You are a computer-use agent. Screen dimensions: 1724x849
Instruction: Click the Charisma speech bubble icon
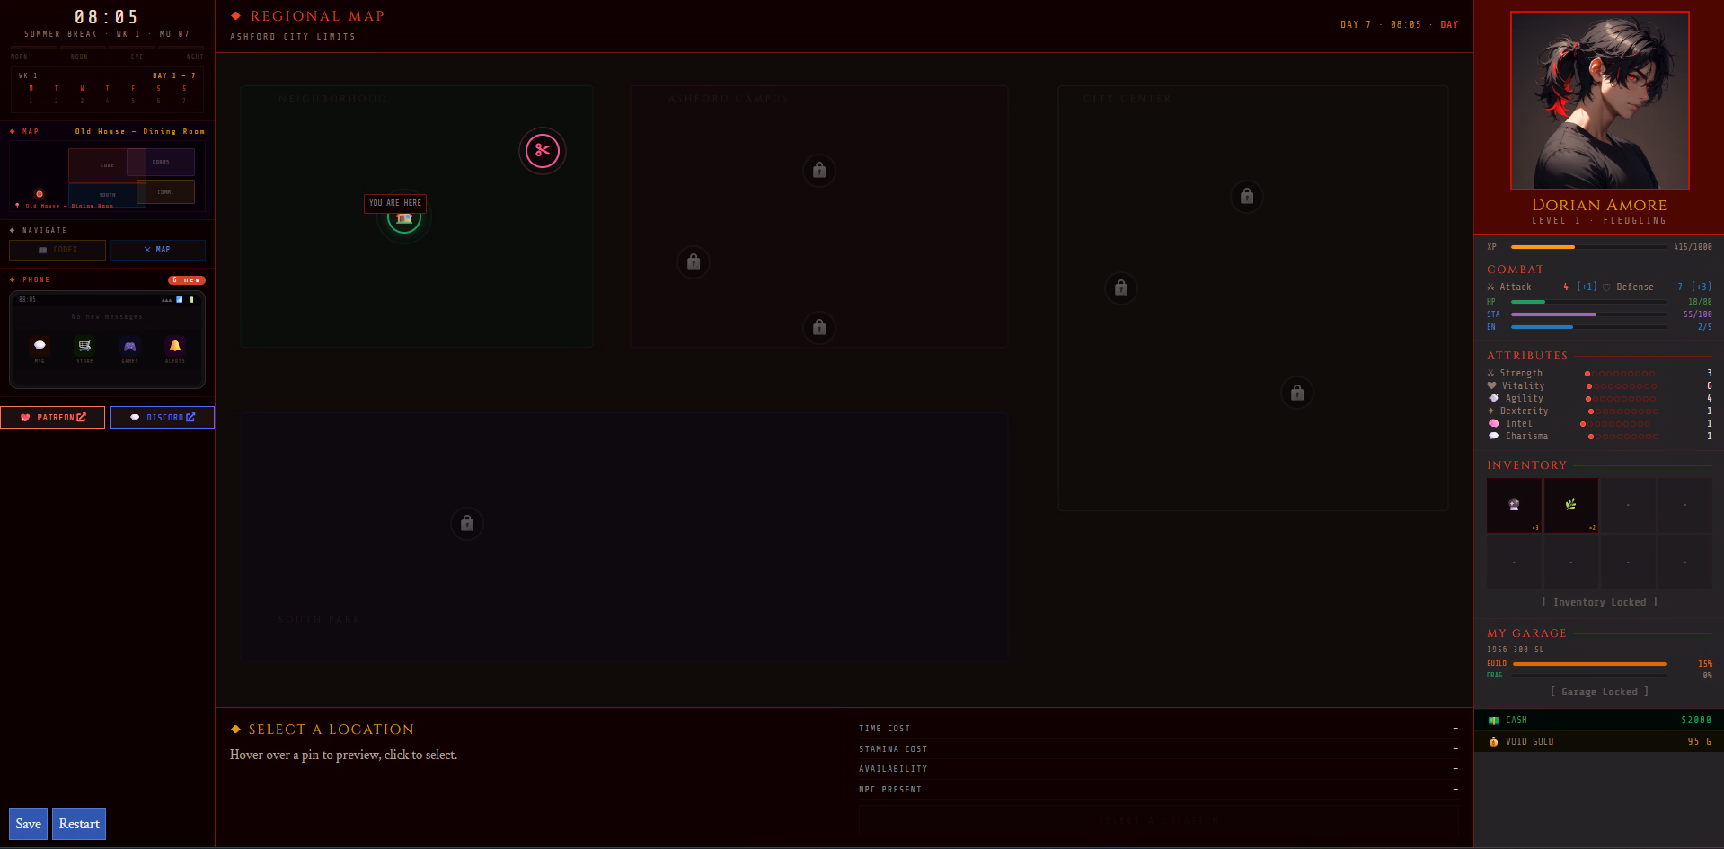tap(1493, 437)
